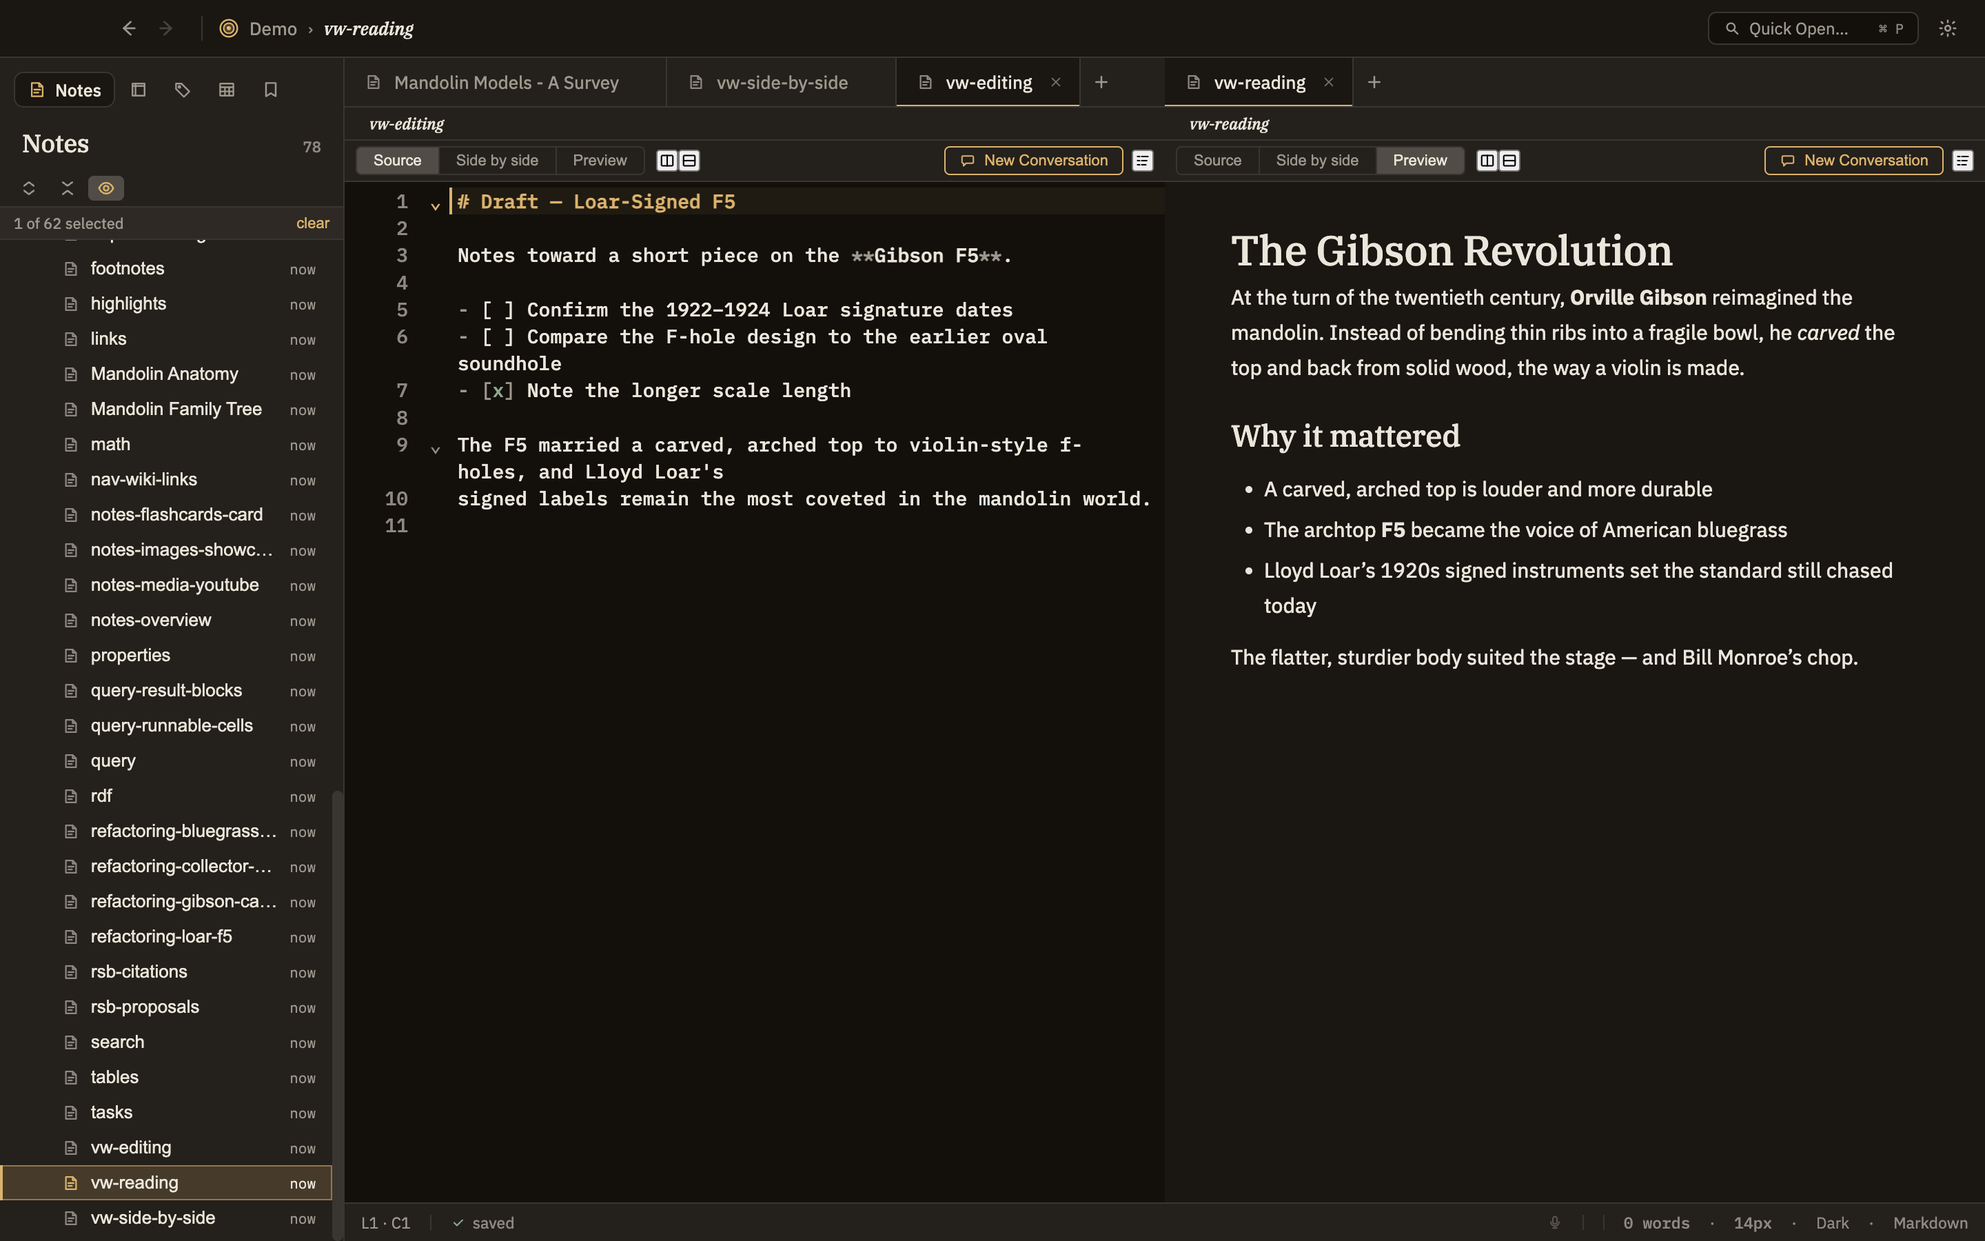Screen dimensions: 1985x1241
Task: Click the footnotes note file icon
Action: pos(72,269)
